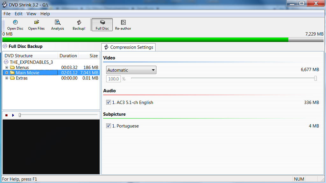The width and height of the screenshot is (326, 183).
Task: Click the black video preview area
Action: (51, 147)
